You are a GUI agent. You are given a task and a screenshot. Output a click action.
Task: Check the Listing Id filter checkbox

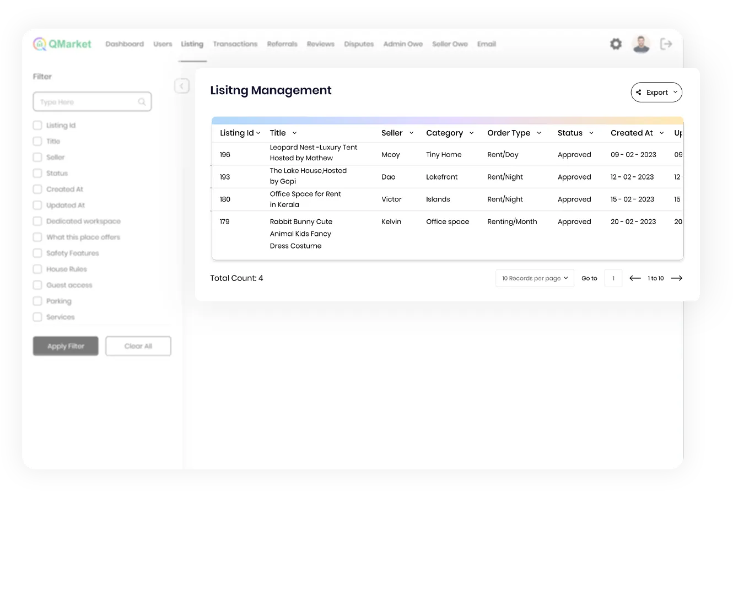[x=37, y=125]
